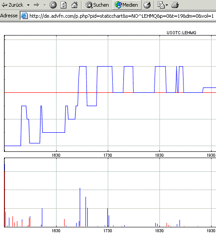Open the Suchen search panel
Screen dimensions: 216x234
97,5
